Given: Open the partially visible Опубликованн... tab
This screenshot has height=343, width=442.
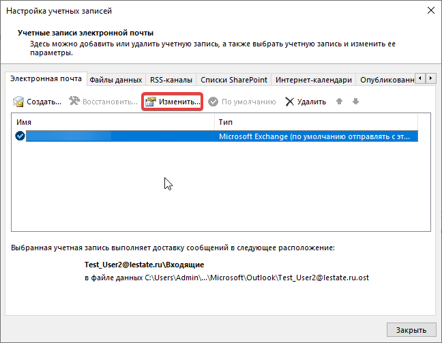Looking at the screenshot, I should 386,80.
